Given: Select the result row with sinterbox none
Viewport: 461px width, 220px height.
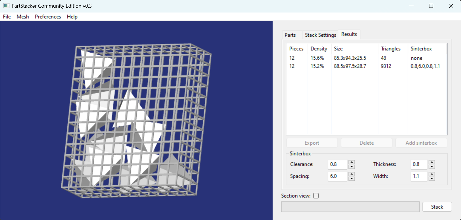Looking at the screenshot, I should [x=366, y=58].
